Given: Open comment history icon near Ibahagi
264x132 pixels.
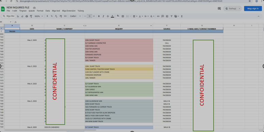Looking at the screenshot, I should (x=219, y=8).
